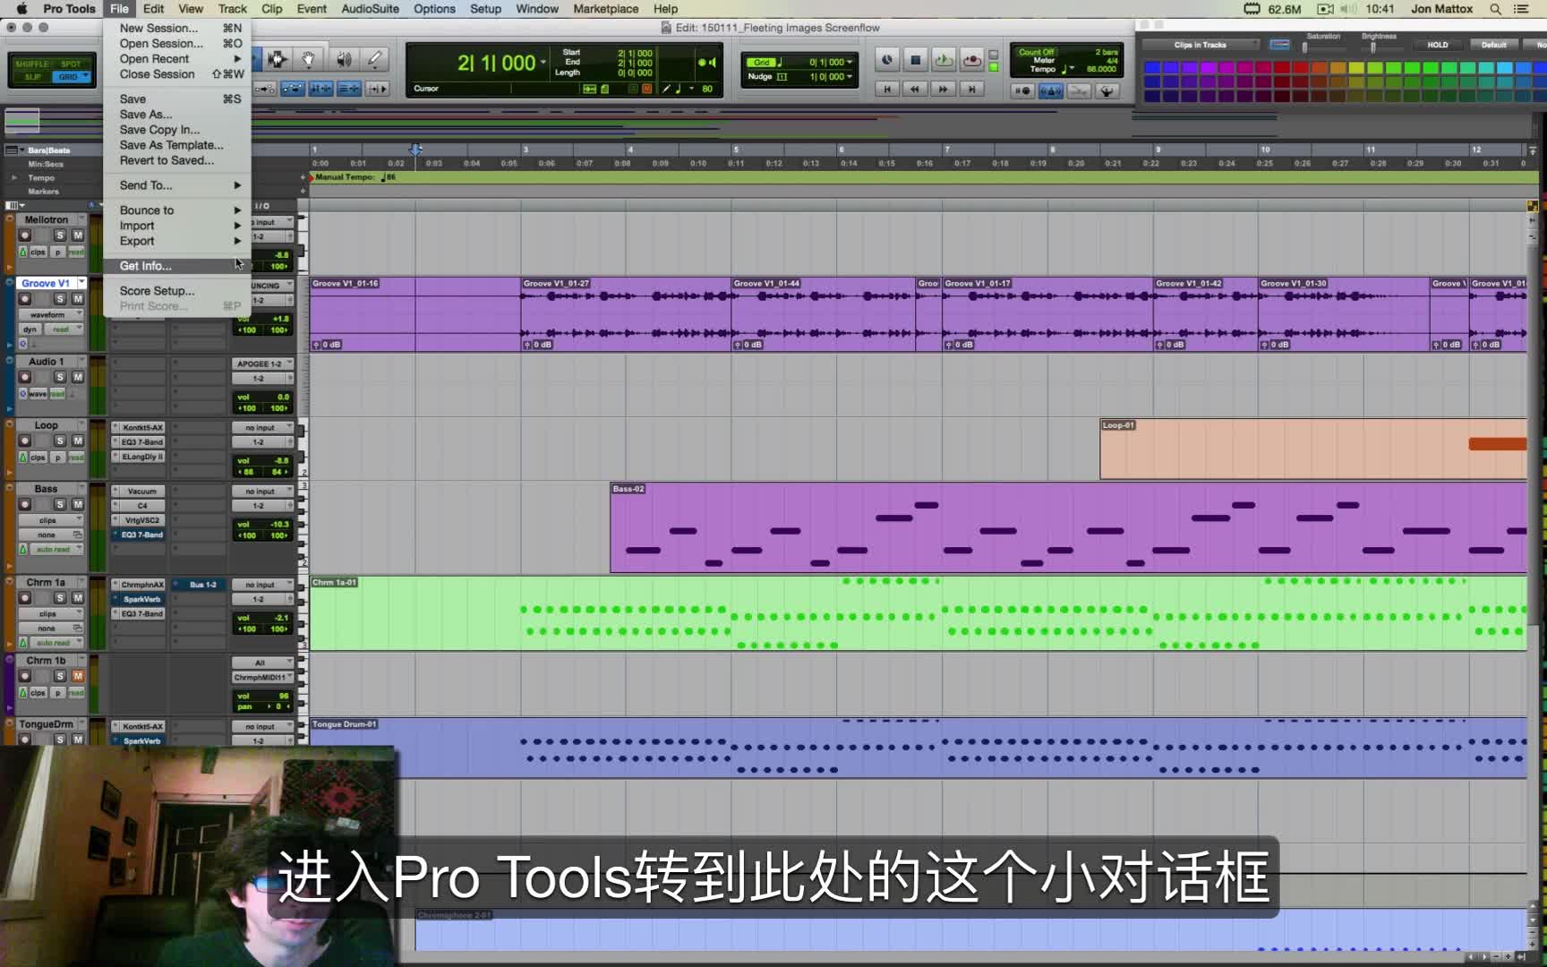Toggle the Wait for Note button
The height and width of the screenshot is (967, 1547).
[1021, 91]
